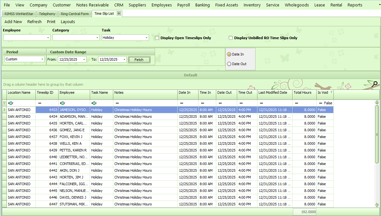Viewport: 381px width, 216px height.
Task: Switch to the Ring Central Form tab
Action: [x=75, y=14]
